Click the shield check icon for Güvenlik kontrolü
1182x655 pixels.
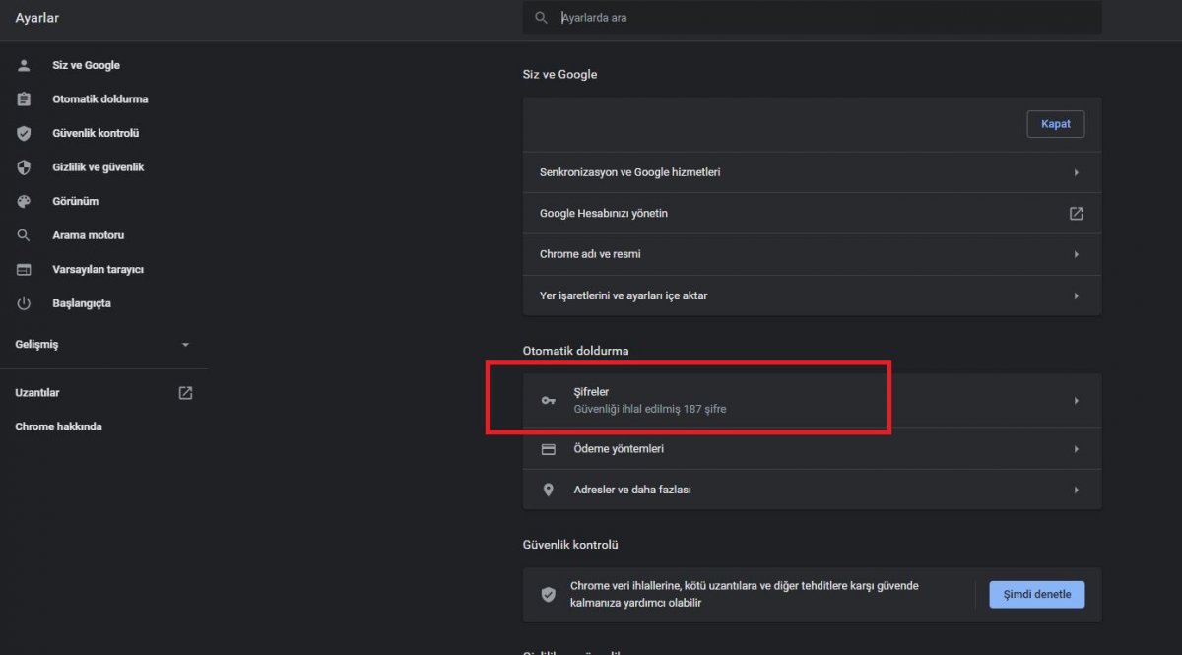(x=24, y=133)
